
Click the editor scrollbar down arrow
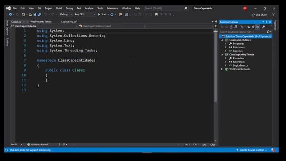(215, 141)
